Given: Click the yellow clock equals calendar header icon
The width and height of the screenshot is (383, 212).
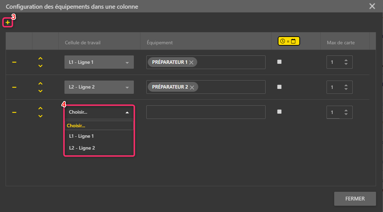Looking at the screenshot, I should 289,41.
